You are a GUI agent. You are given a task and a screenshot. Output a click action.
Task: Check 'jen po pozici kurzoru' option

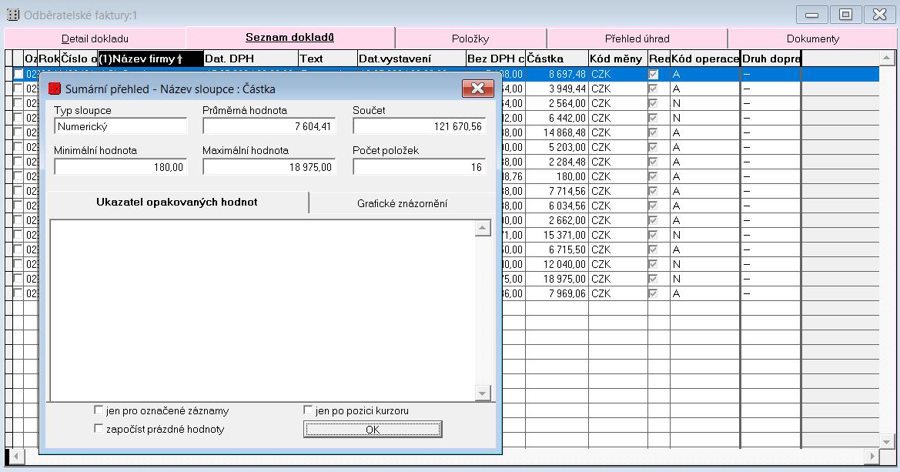pos(309,410)
